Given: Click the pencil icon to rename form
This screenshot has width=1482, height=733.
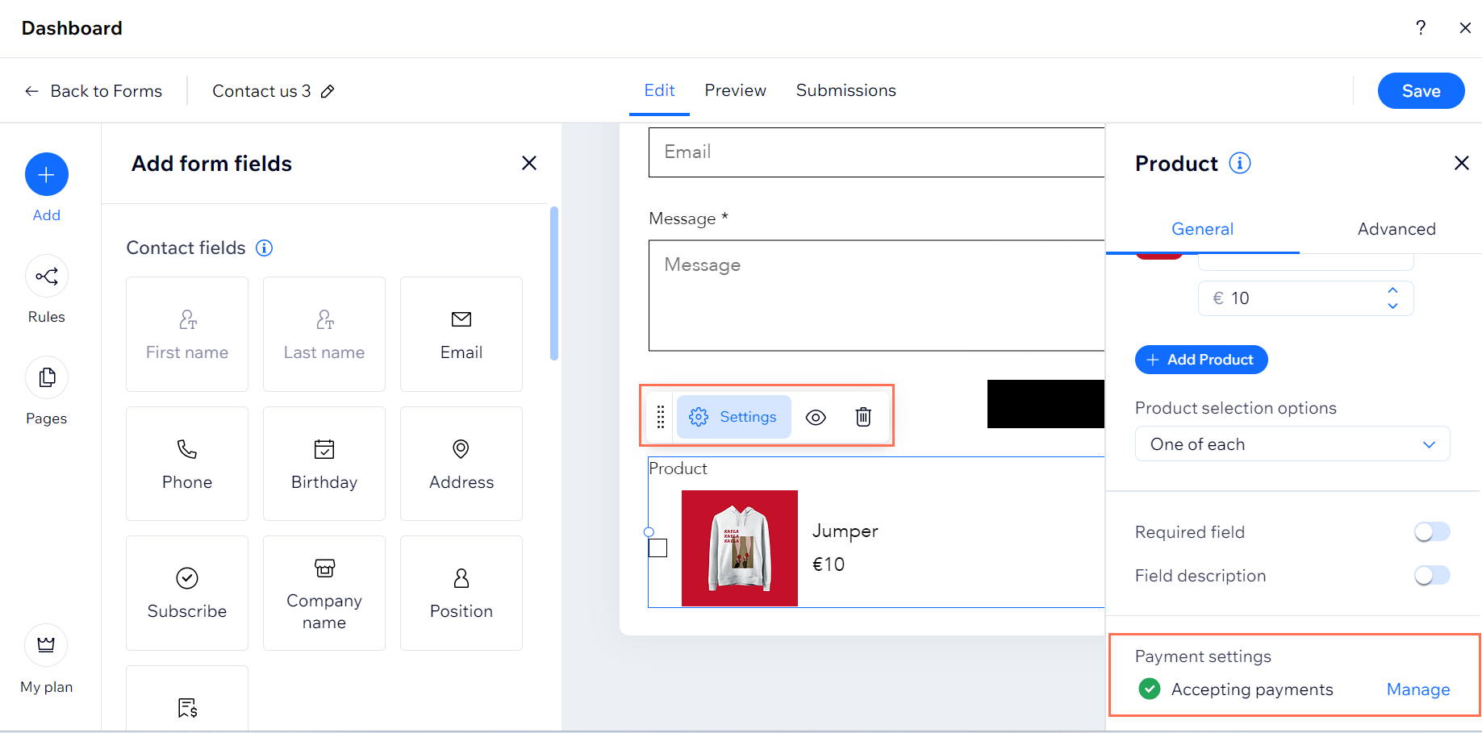Looking at the screenshot, I should [x=328, y=91].
